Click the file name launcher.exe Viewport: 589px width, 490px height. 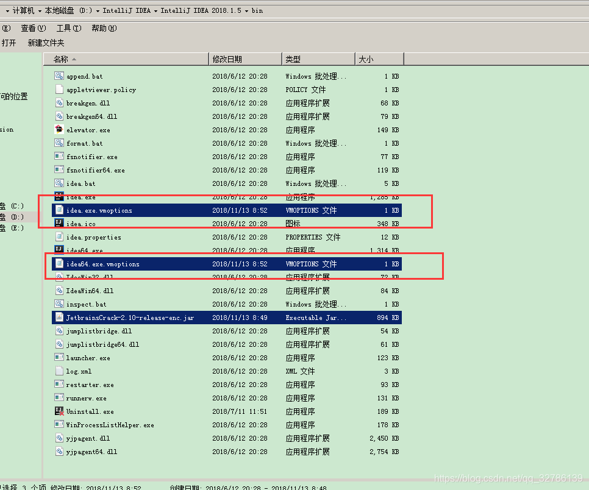[88, 358]
